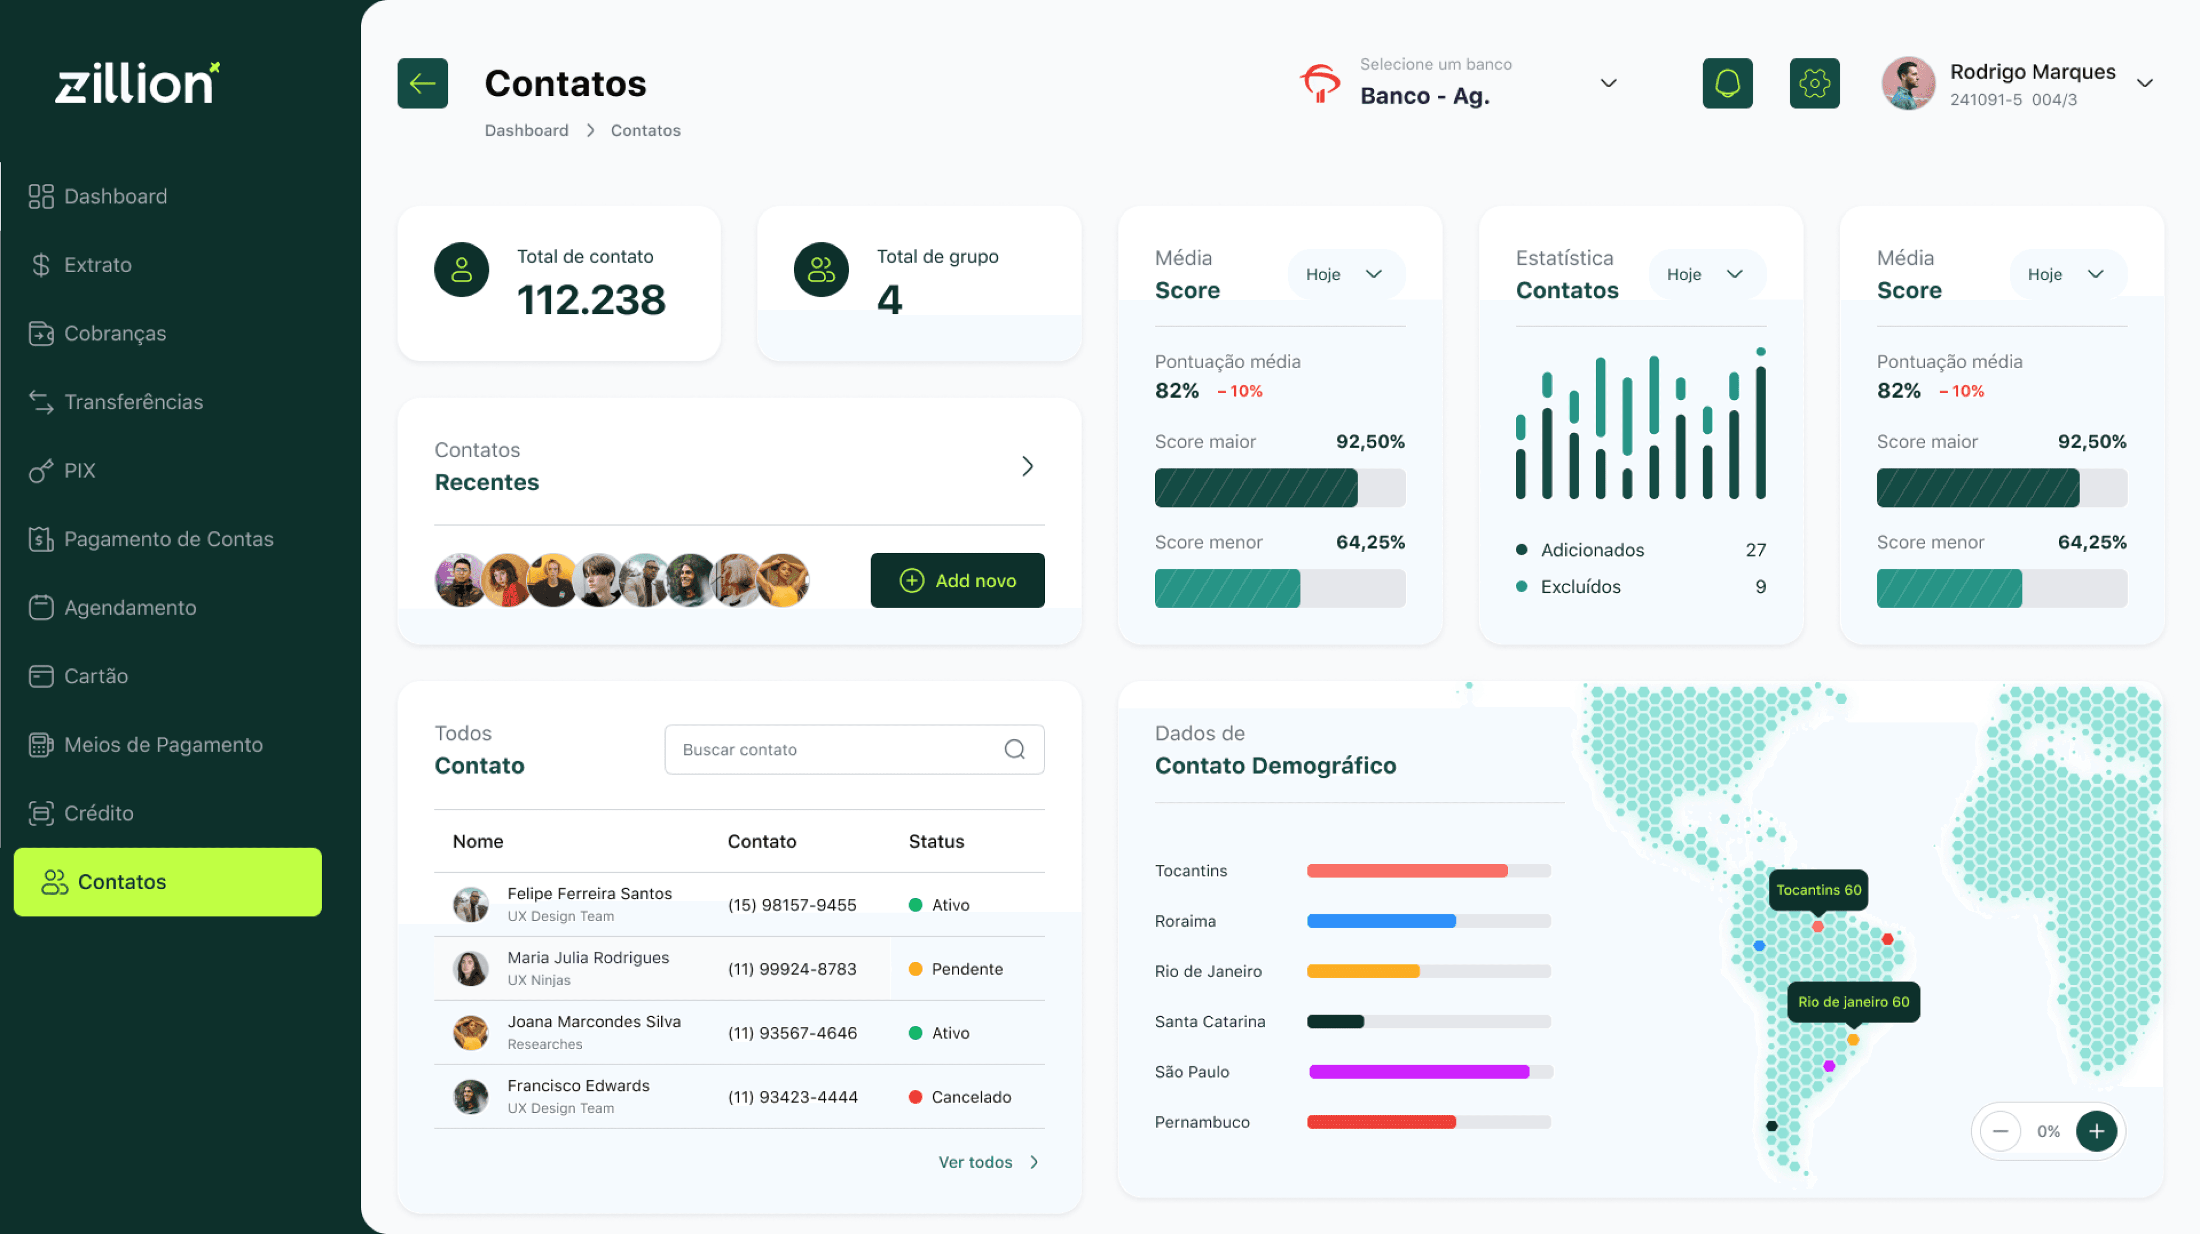Viewport: 2200px width, 1234px height.
Task: Click the map zoom-in plus button
Action: point(2096,1131)
